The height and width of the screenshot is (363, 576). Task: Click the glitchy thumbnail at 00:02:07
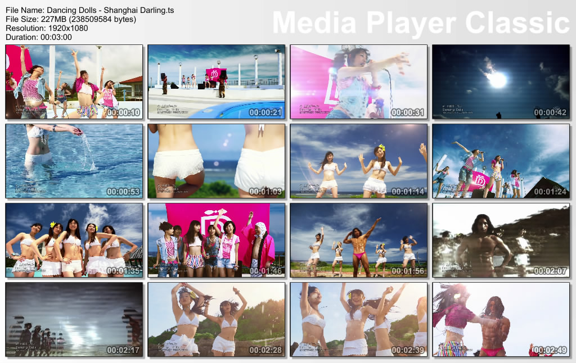point(501,241)
